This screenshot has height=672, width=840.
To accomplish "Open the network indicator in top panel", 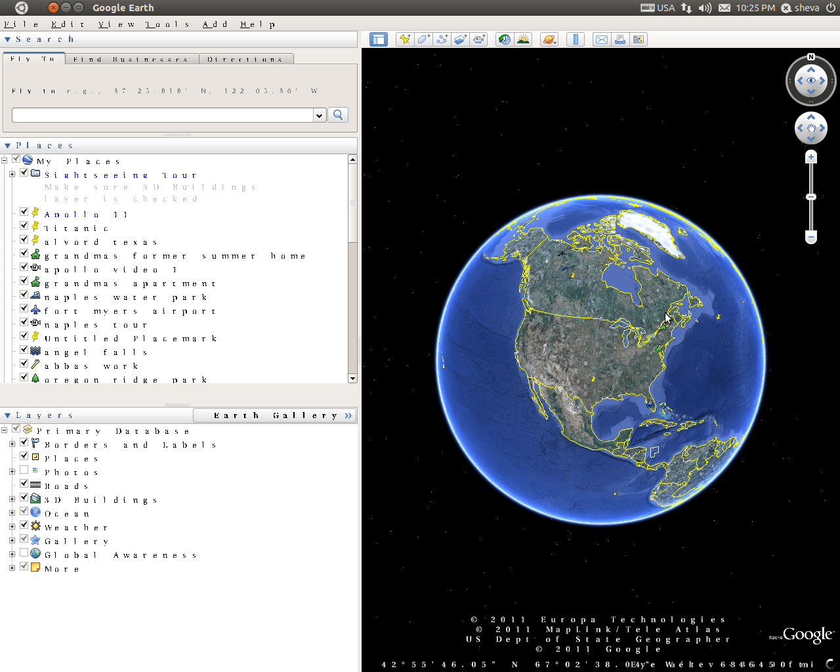I will click(686, 8).
